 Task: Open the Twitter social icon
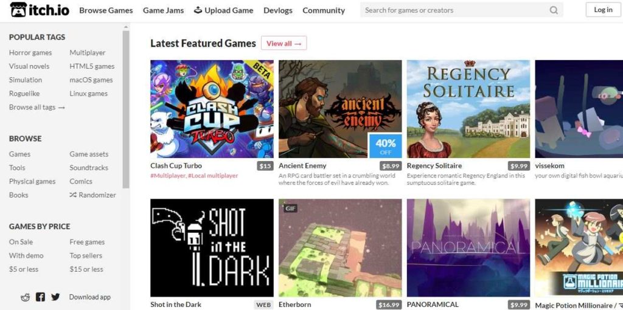55,297
